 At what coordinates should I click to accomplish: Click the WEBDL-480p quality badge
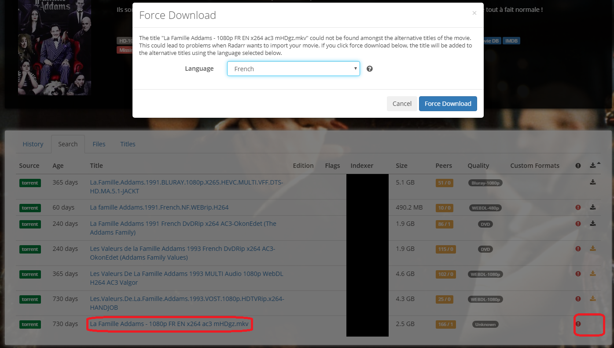485,207
